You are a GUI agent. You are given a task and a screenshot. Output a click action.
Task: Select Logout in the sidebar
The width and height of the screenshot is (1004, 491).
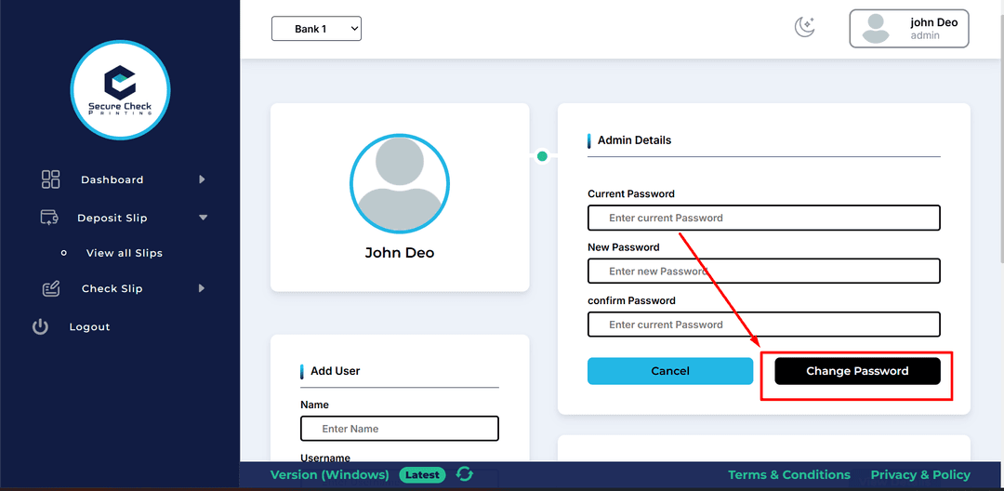(x=89, y=327)
